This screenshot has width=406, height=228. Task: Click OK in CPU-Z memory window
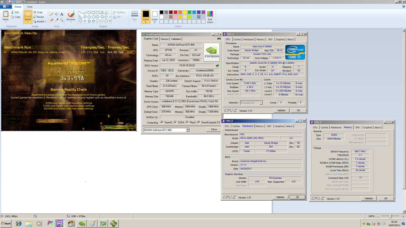pyautogui.click(x=386, y=199)
